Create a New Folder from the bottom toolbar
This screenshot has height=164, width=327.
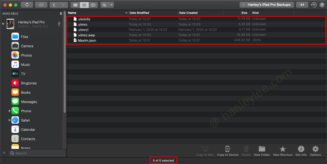pos(262,149)
